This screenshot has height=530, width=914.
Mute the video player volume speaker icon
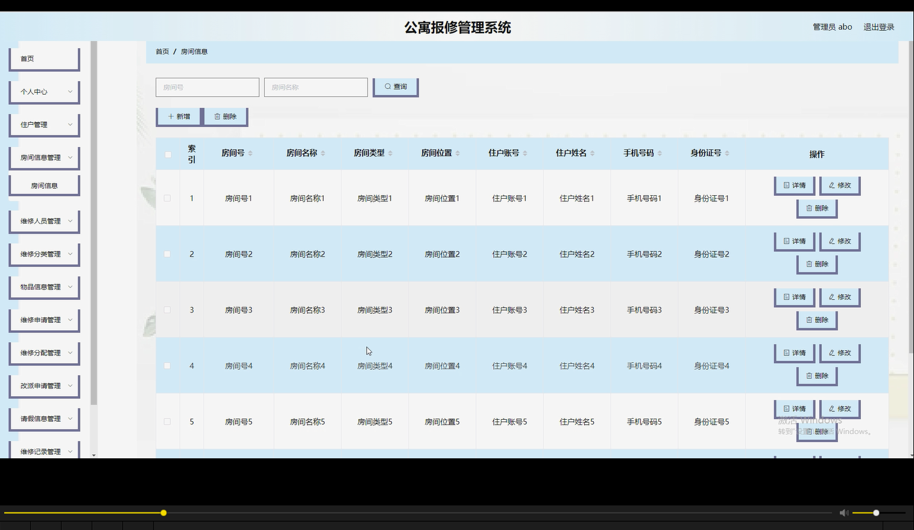tap(843, 513)
